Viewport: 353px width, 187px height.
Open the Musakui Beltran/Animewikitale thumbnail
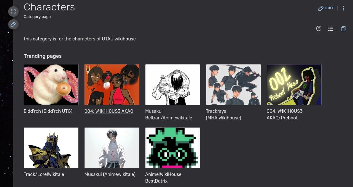click(173, 85)
